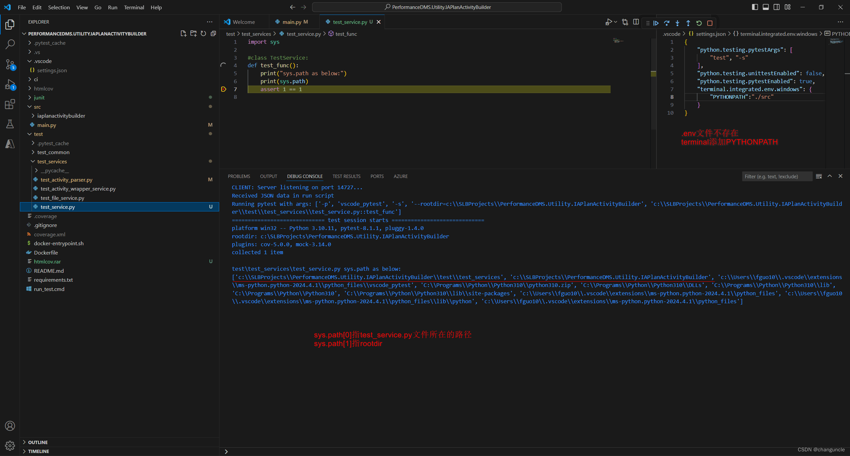Screen dimensions: 850x456
Task: Open the Source Control view
Action: pyautogui.click(x=10, y=64)
